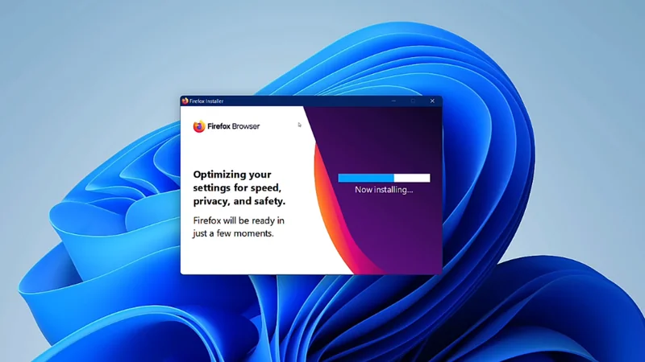This screenshot has height=362, width=645.
Task: Close the Firefox Installer window
Action: click(x=432, y=101)
